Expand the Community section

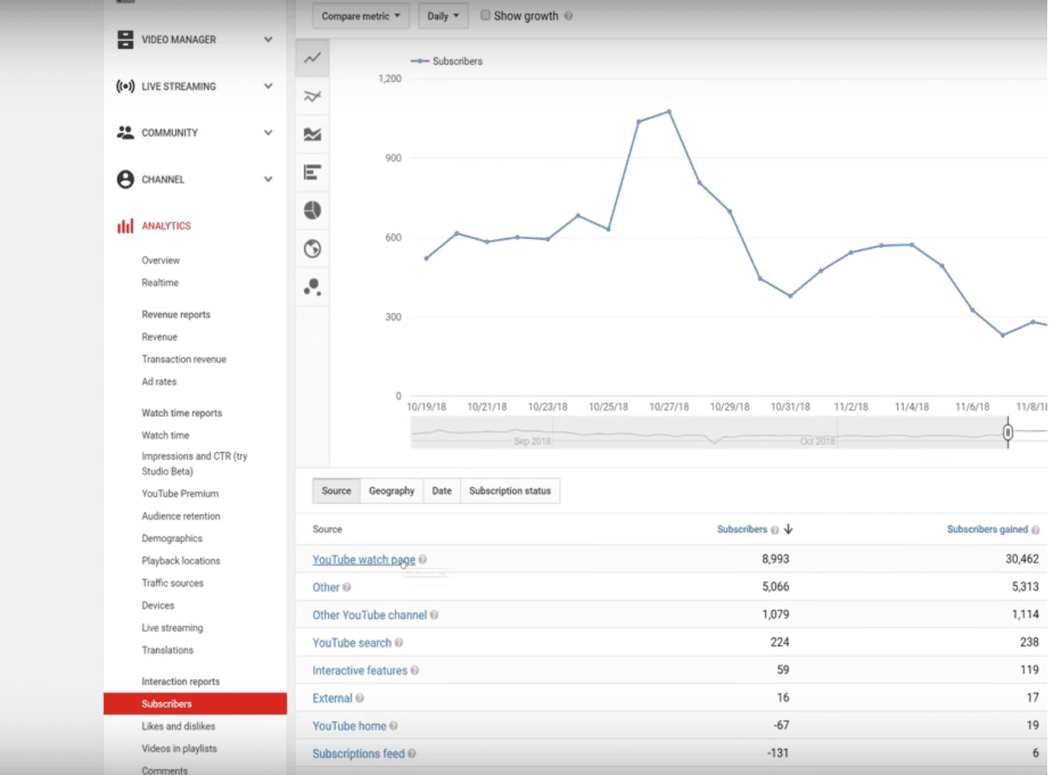tap(269, 133)
